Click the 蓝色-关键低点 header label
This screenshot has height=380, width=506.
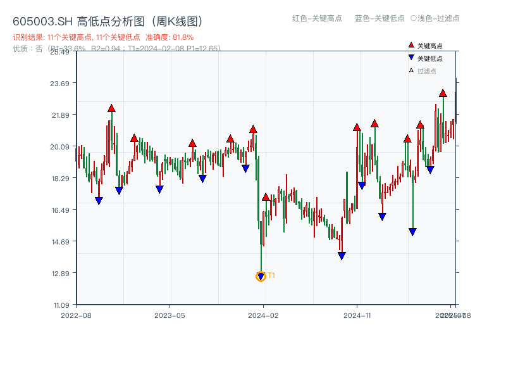(x=379, y=18)
